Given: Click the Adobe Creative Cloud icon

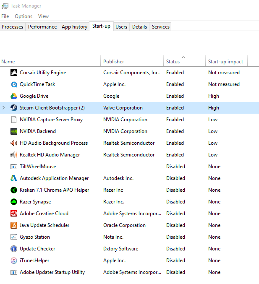Looking at the screenshot, I should tap(14, 214).
